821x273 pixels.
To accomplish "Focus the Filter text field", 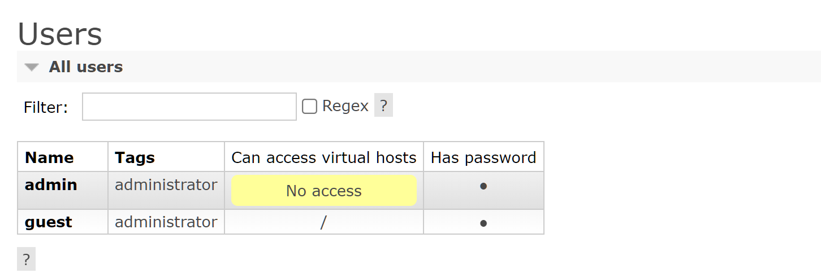I will pyautogui.click(x=189, y=107).
